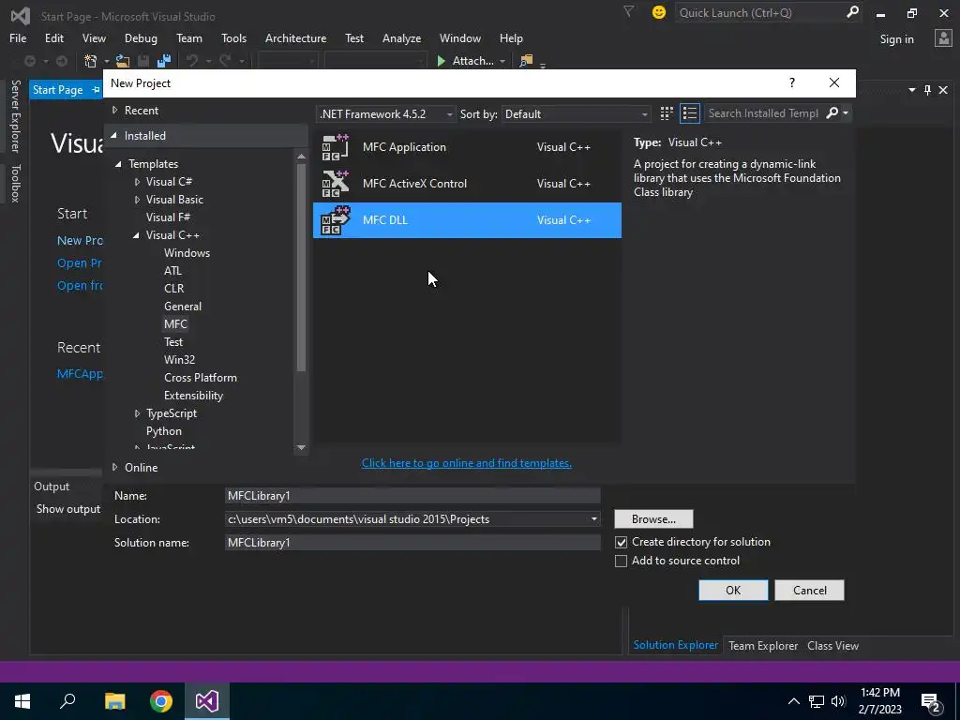Switch to the Team Explorer tab
The width and height of the screenshot is (960, 720).
[x=763, y=645]
